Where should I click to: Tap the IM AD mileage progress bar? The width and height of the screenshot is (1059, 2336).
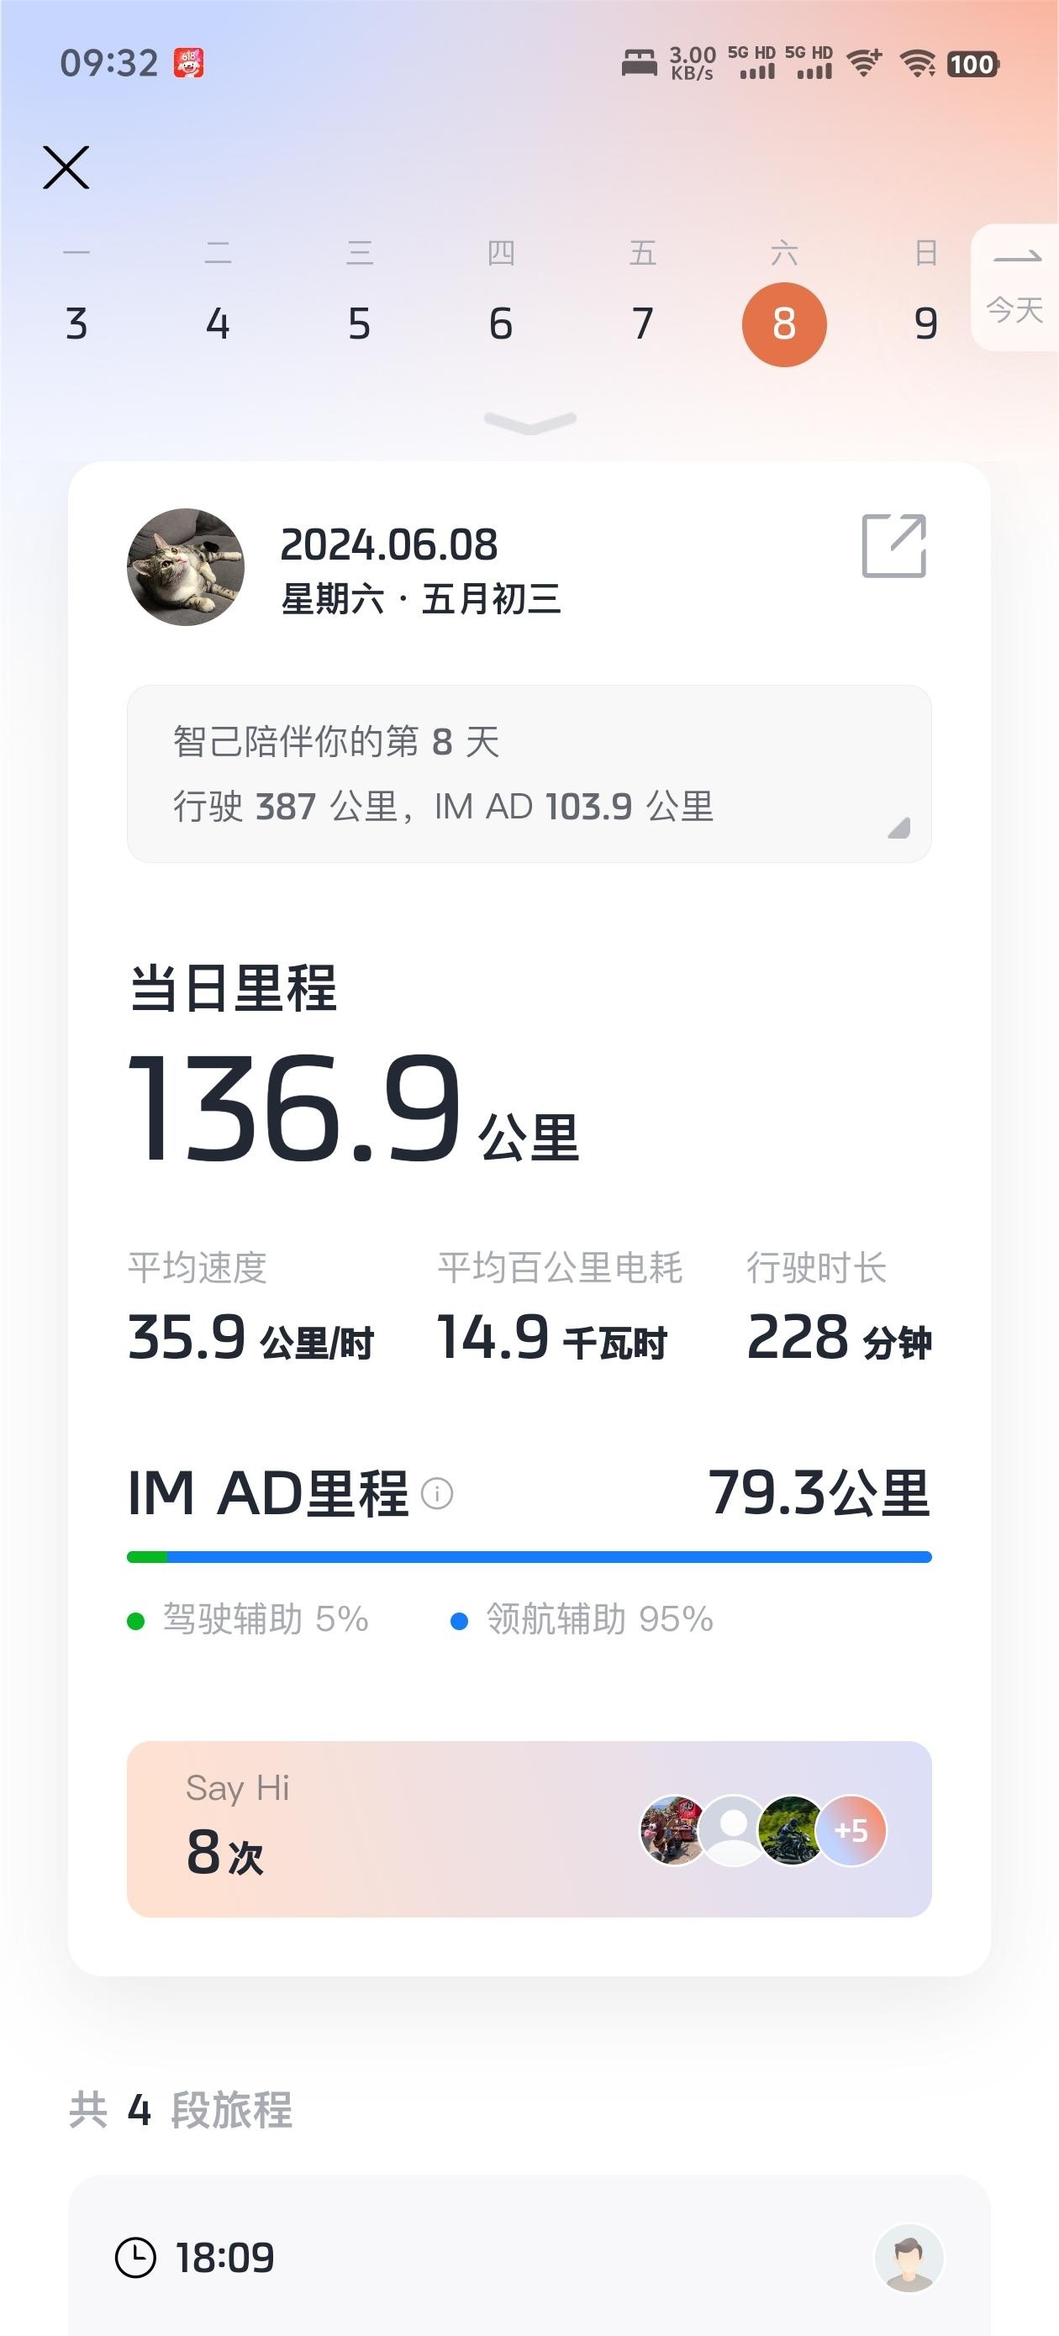coord(529,1557)
